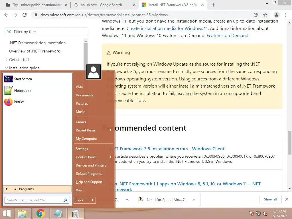Close the downloads bar

coord(287,199)
